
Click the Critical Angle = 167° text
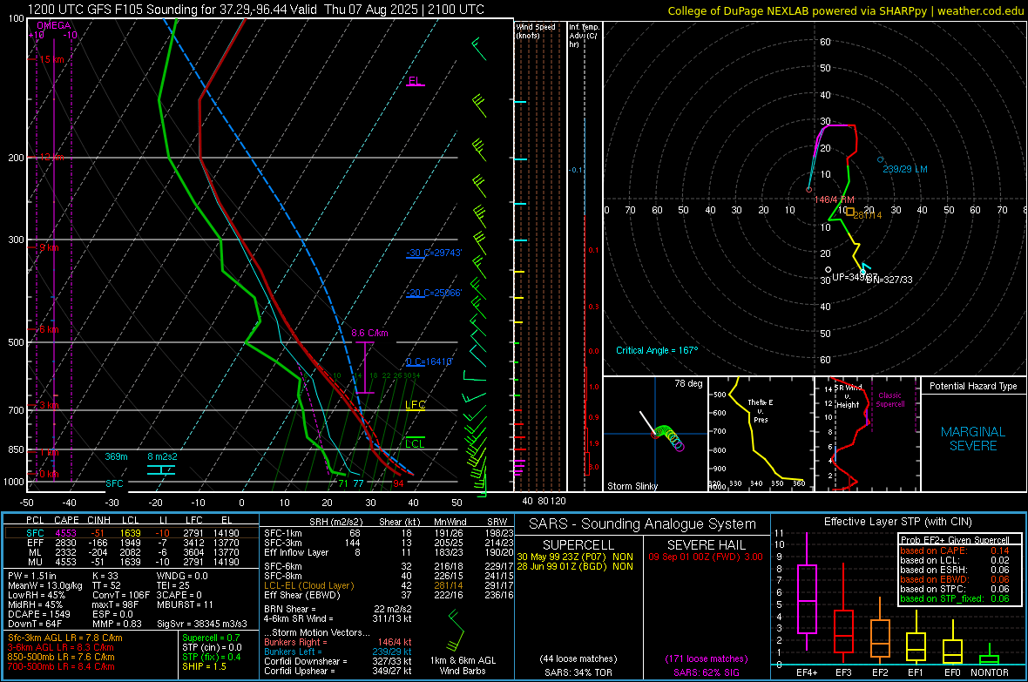pos(657,350)
